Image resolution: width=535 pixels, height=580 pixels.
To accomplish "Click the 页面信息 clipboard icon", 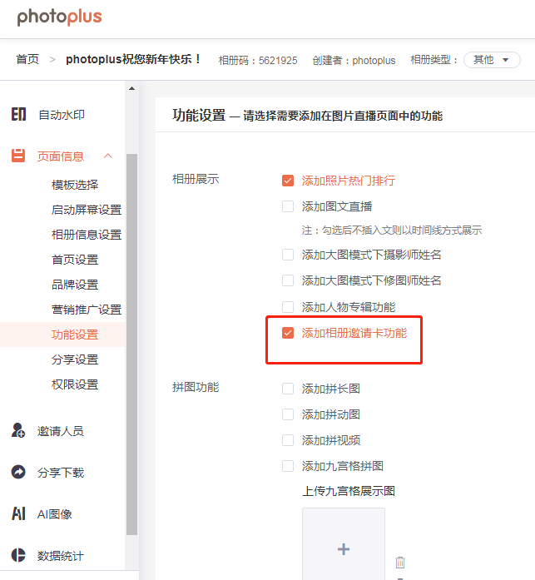I will point(18,156).
